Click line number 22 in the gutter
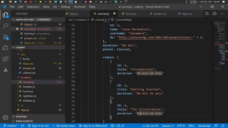The width and height of the screenshot is (228, 128). coord(73,57)
